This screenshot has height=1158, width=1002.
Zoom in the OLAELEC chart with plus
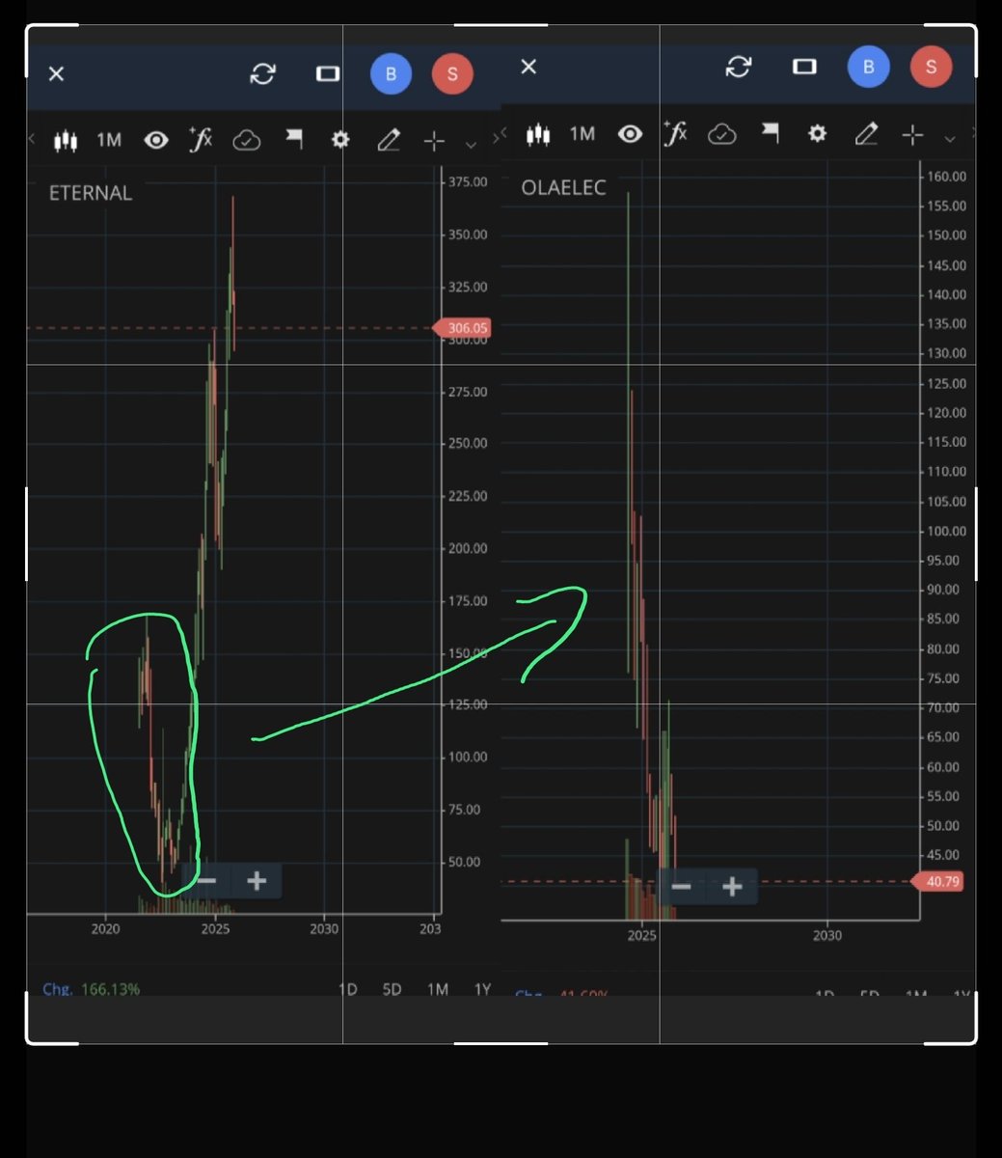click(x=732, y=887)
